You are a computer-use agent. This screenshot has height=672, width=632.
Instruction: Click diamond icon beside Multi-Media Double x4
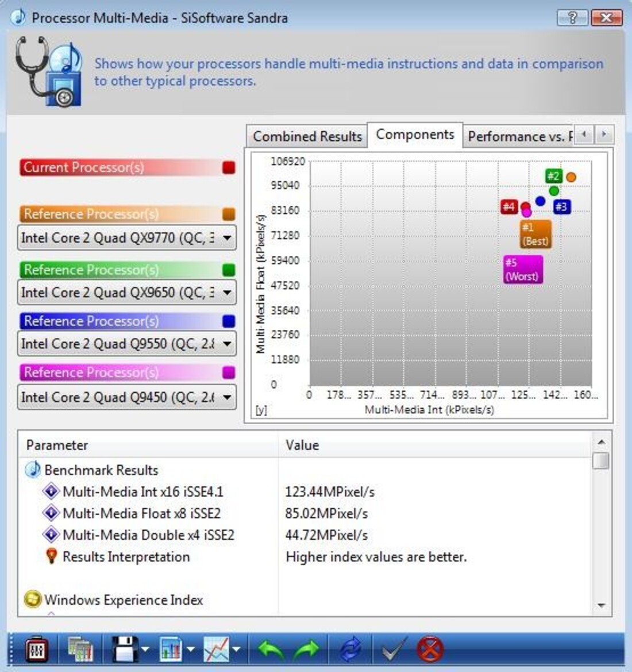tap(51, 535)
